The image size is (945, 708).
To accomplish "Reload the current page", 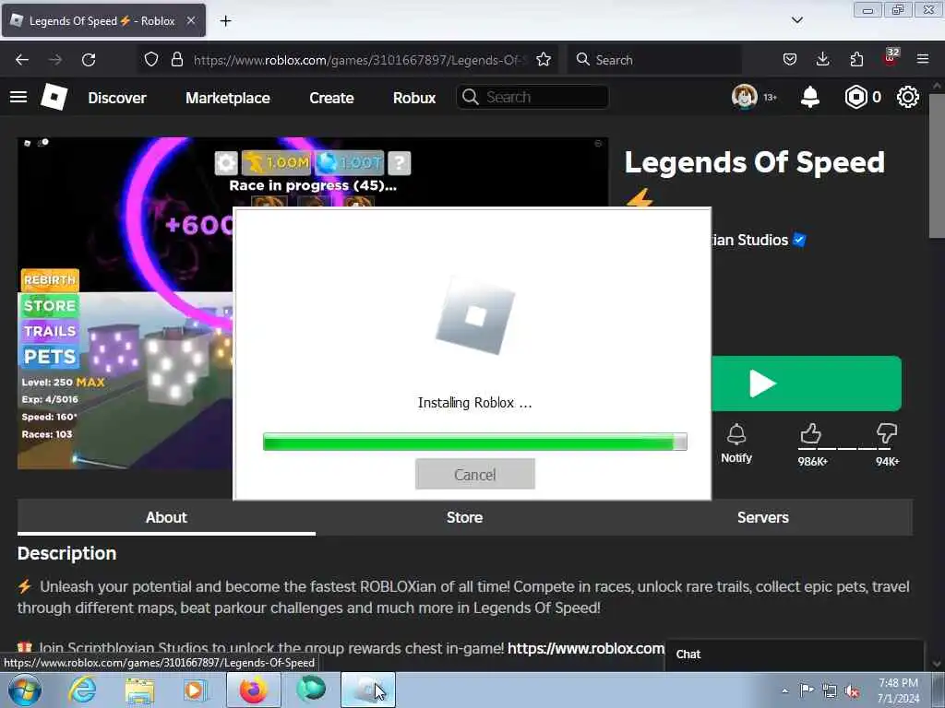I will coord(89,60).
